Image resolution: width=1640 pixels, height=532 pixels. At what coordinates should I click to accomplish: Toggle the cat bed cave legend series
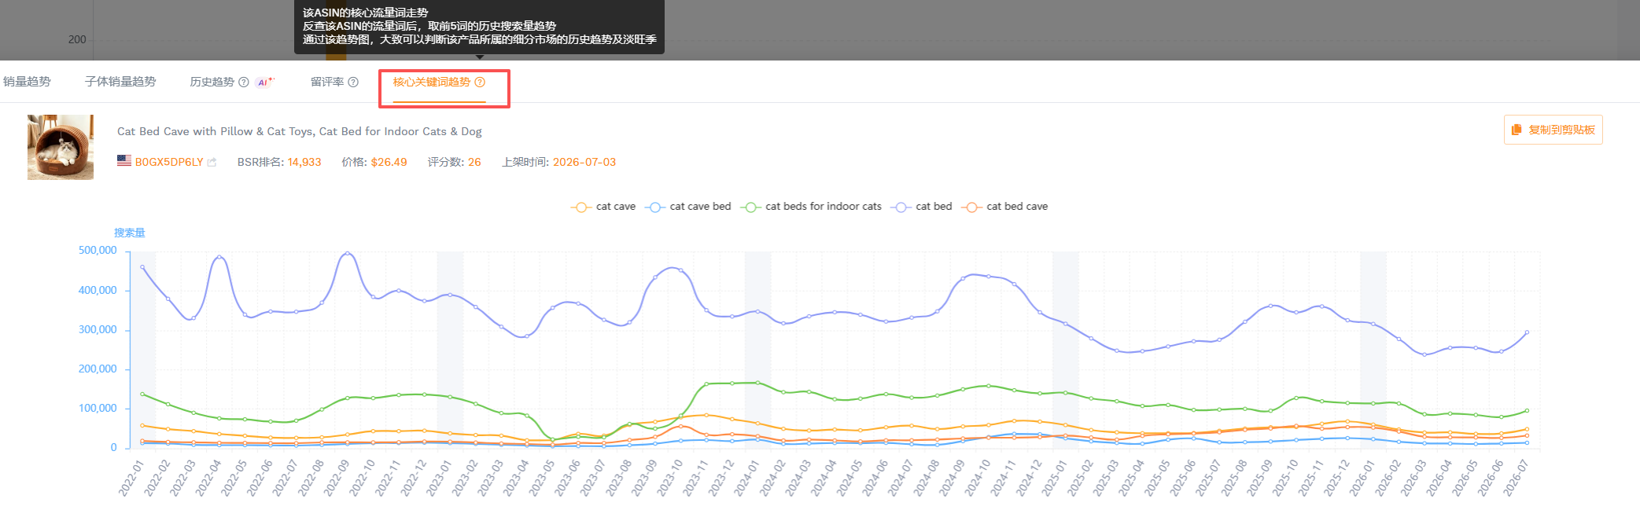1004,207
